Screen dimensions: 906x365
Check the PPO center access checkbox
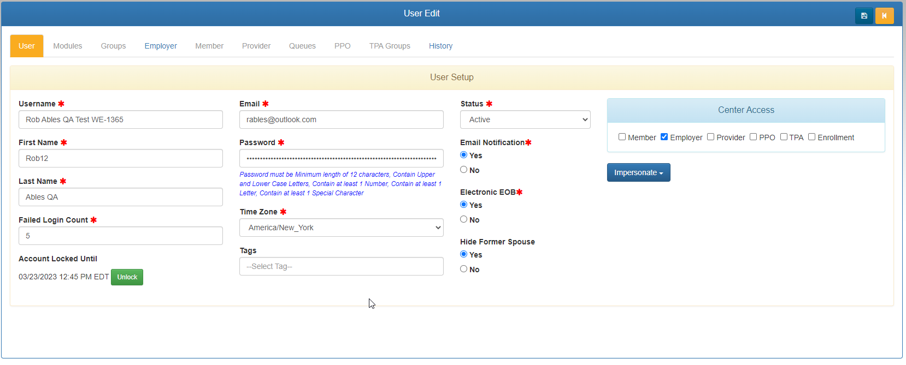pyautogui.click(x=753, y=137)
